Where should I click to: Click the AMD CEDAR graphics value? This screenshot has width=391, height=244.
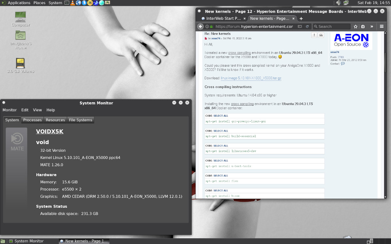coord(122,196)
